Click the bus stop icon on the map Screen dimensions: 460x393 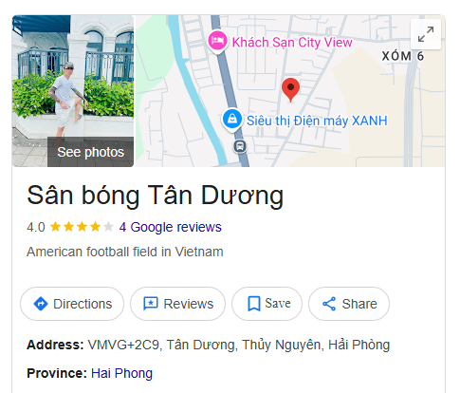pyautogui.click(x=240, y=146)
